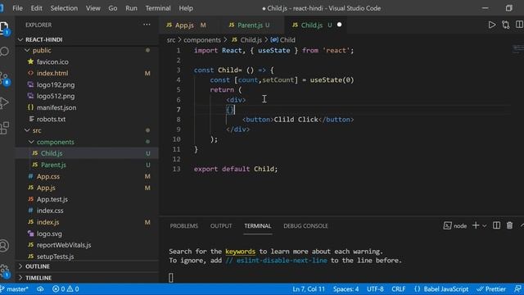Image resolution: width=524 pixels, height=295 pixels.
Task: Open errors and warnings count in status bar
Action: pos(65,289)
